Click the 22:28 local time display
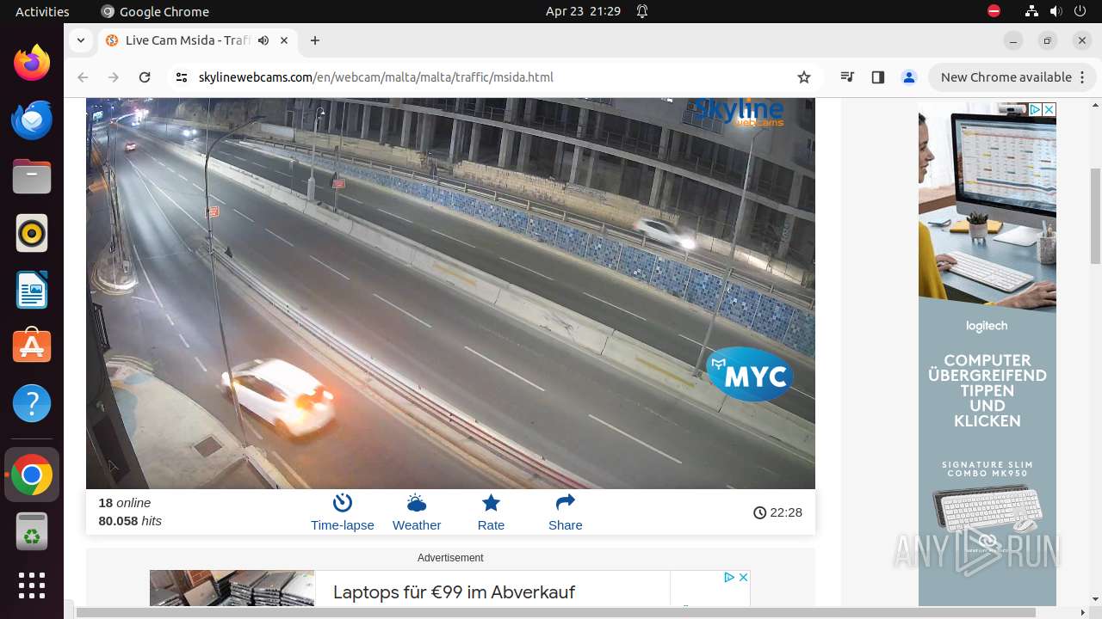1102x619 pixels. [x=777, y=512]
